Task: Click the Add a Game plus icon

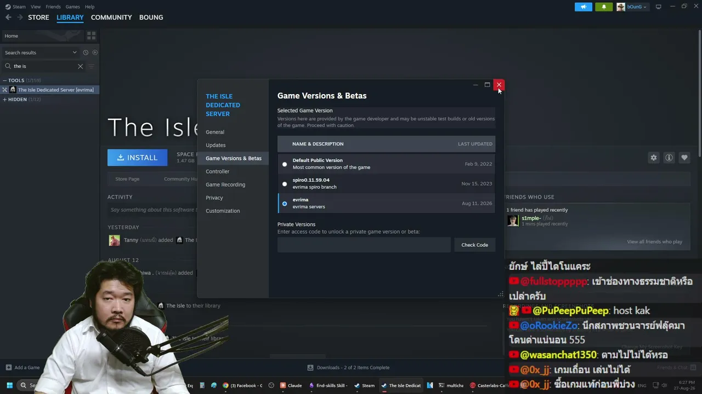Action: (8, 368)
